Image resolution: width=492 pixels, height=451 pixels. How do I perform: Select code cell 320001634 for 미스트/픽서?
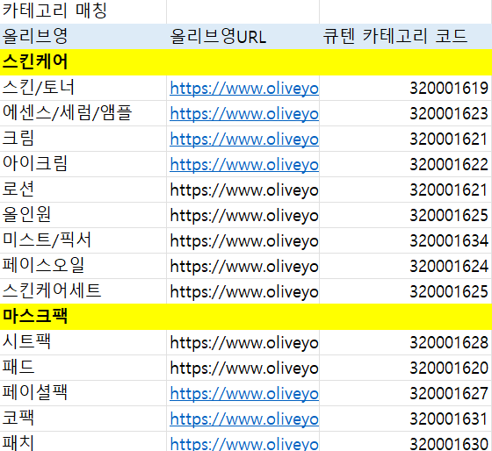coord(406,240)
